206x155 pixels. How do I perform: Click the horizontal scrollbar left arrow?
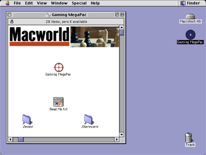[10, 139]
